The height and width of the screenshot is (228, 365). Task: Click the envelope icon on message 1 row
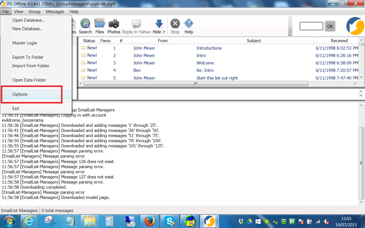click(x=83, y=48)
